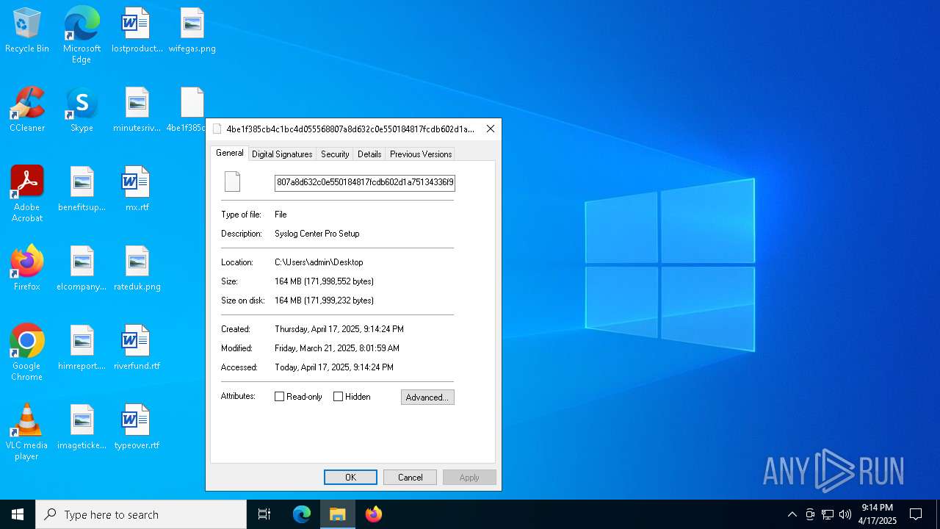
Task: Launch Firefox from the taskbar
Action: 374,514
